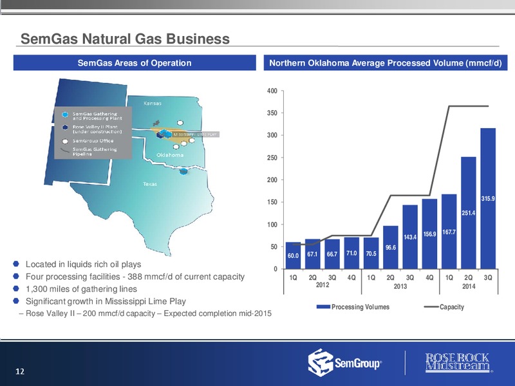Click the 251.4 bar for 2Q 2014
This screenshot has width=515, height=386.
coord(469,213)
